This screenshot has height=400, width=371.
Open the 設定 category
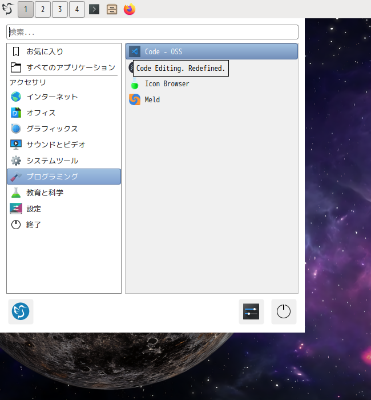pyautogui.click(x=64, y=209)
